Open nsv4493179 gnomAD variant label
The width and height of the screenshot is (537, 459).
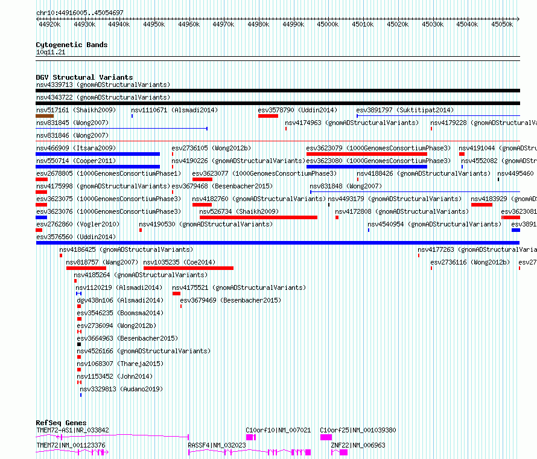click(x=395, y=199)
